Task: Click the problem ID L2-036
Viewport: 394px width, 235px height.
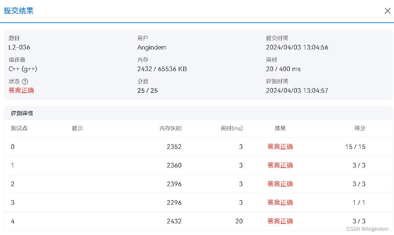Action: point(19,47)
